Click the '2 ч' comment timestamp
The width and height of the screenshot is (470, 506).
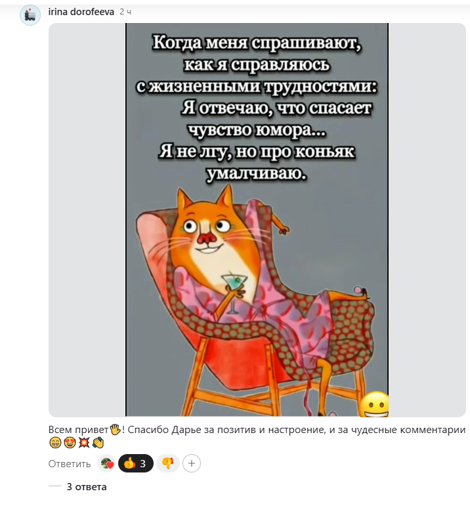[x=125, y=12]
